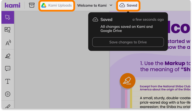
Task: Open the Dictionary lookup tool
Action: (x=7, y=30)
